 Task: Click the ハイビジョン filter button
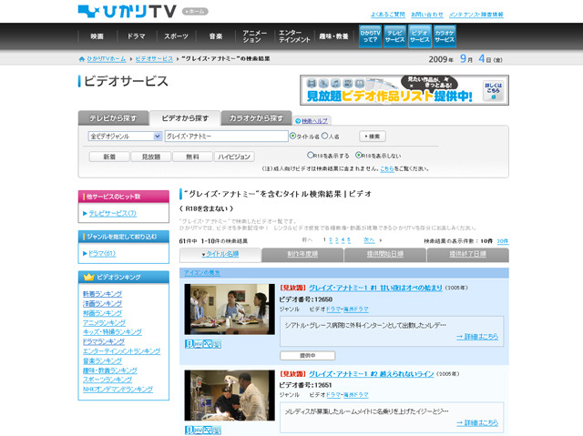234,157
